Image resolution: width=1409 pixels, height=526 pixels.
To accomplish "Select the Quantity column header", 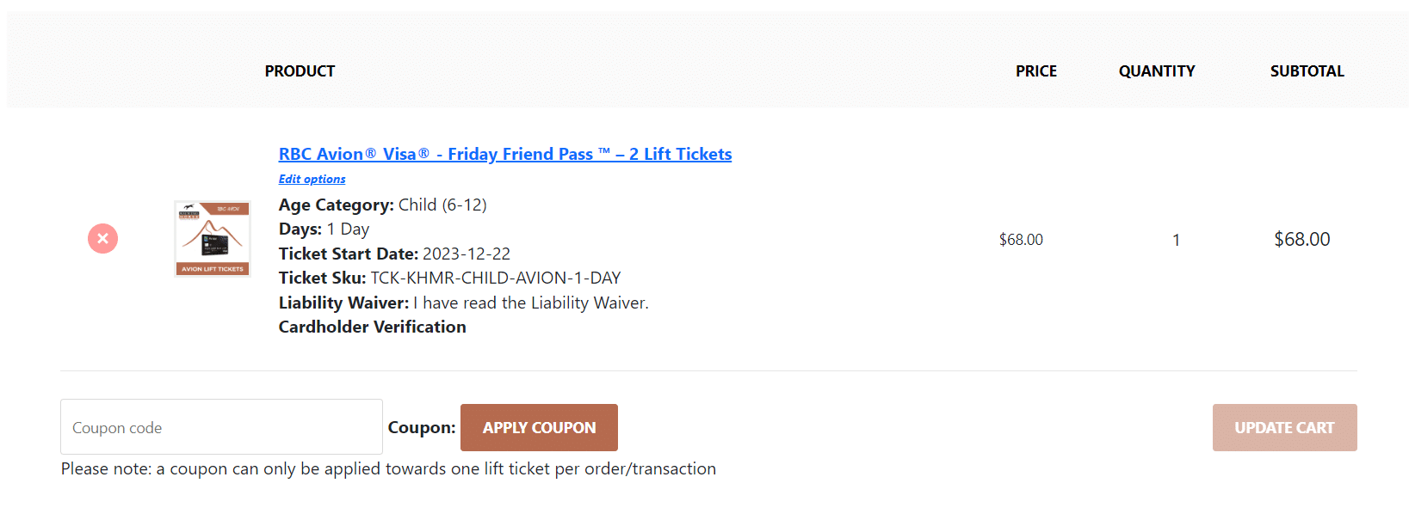I will point(1156,71).
